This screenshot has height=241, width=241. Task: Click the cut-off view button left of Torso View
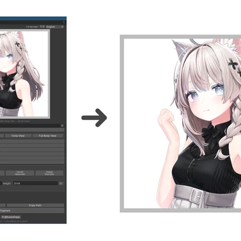coord(2,135)
